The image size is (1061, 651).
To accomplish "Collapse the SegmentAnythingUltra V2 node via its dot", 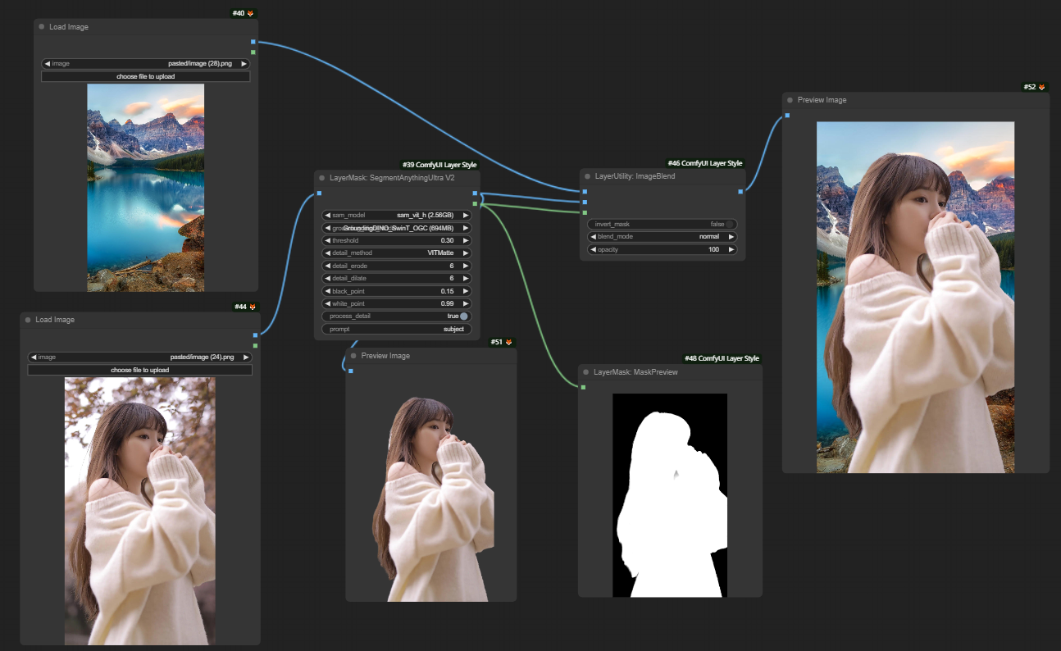I will tap(322, 177).
